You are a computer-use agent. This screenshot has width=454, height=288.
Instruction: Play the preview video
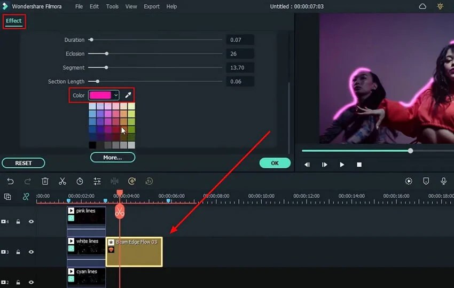[342, 165]
